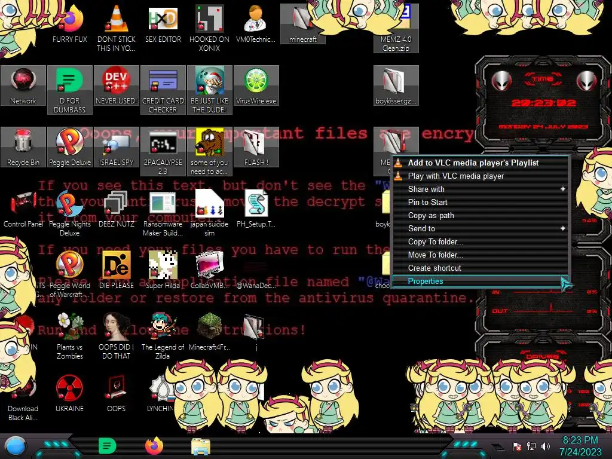
Task: Open CREDIT CARD CHECKER icon
Action: [163, 90]
